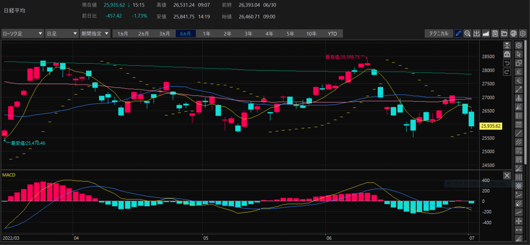This screenshot has width=530, height=245.
Task: Toggle the padlock icon on the chart
Action: [x=507, y=54]
